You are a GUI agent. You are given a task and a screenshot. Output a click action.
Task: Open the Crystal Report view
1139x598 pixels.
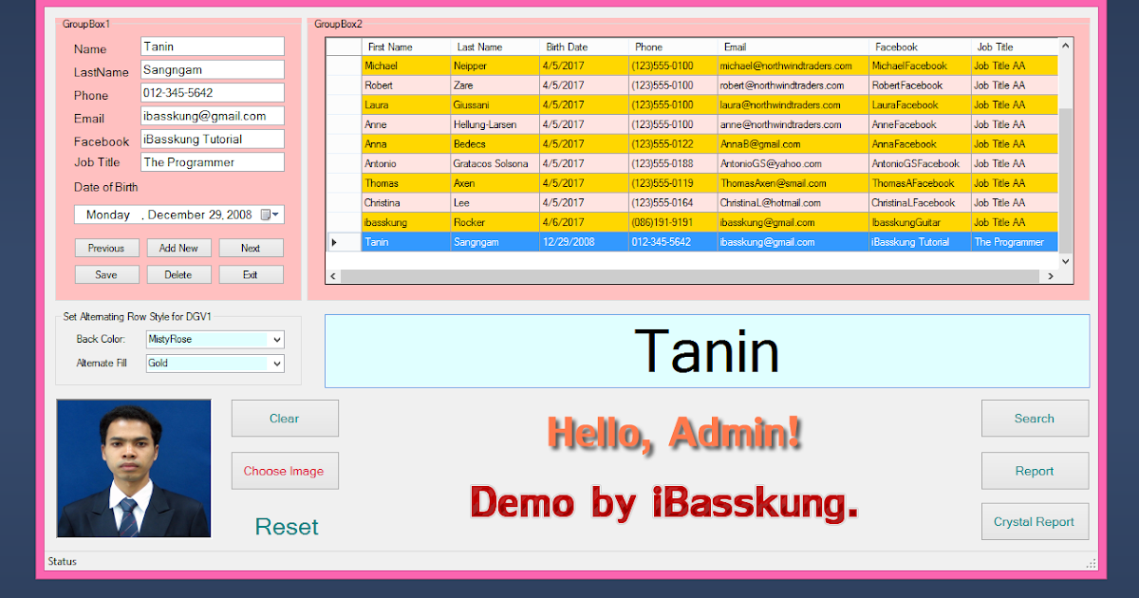(x=1035, y=521)
